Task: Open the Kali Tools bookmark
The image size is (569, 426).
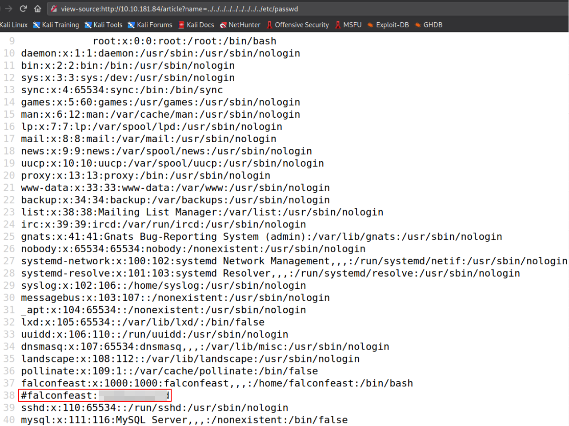Action: pos(104,25)
